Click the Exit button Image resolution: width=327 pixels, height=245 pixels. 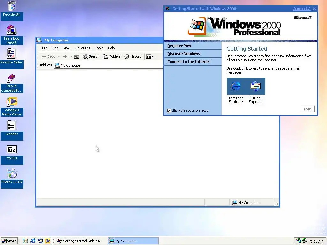(308, 109)
